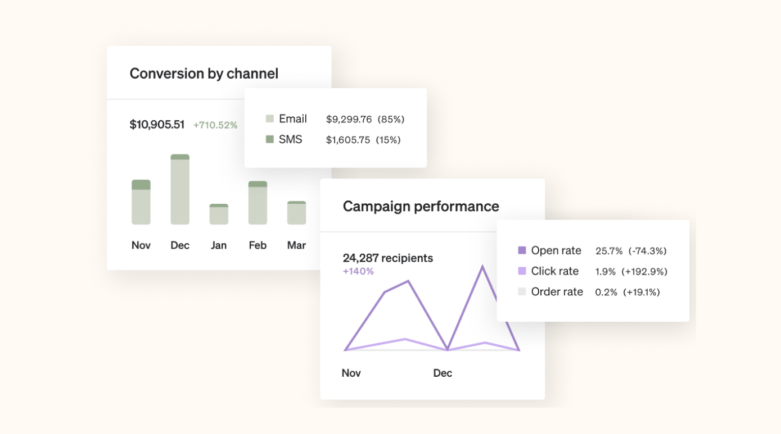The height and width of the screenshot is (434, 781).
Task: Click the Email legend color swatch
Action: coord(270,119)
